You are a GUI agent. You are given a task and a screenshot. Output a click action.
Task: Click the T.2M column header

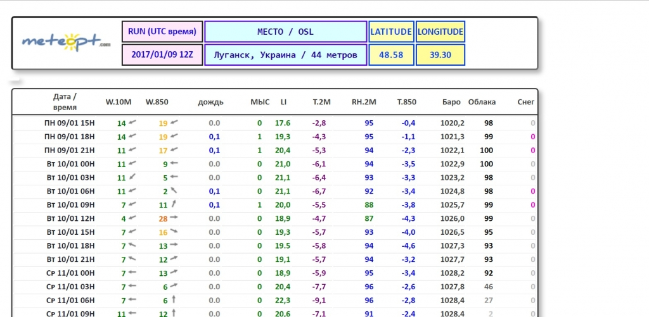pos(321,102)
